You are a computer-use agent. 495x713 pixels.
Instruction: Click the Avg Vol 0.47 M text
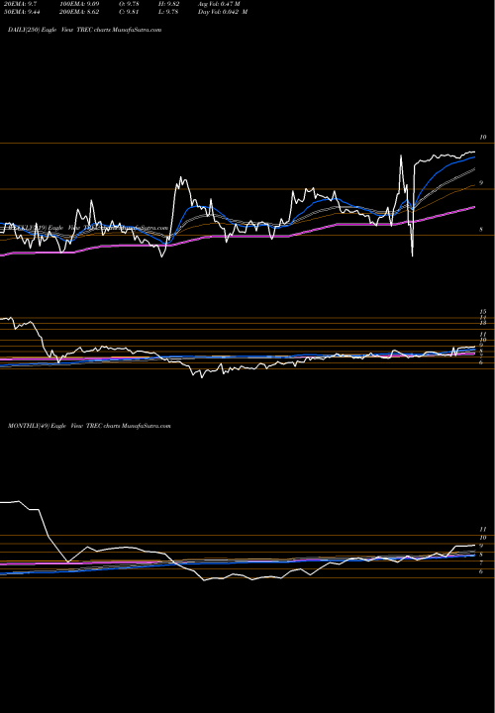pyautogui.click(x=219, y=4)
